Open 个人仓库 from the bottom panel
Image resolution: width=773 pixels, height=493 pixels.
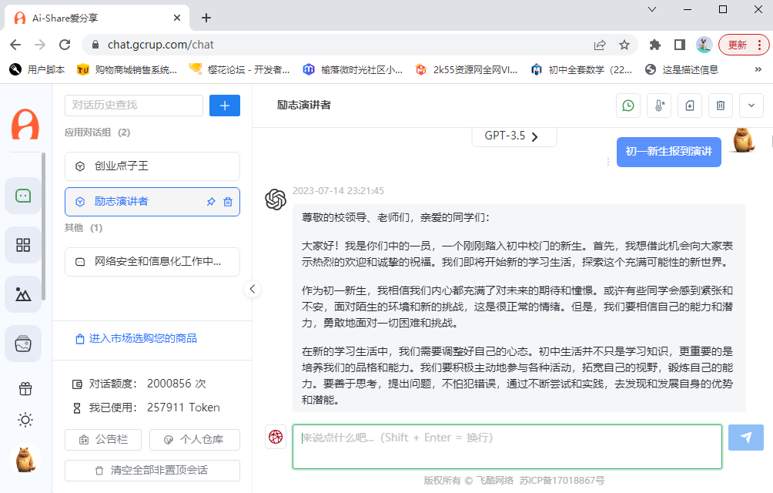[x=195, y=440]
